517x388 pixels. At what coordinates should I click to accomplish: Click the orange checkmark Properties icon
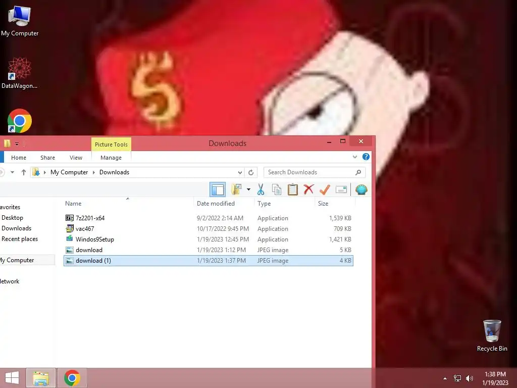[x=325, y=189]
